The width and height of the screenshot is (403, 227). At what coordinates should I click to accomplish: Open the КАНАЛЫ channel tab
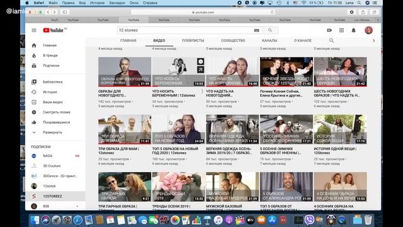(x=270, y=40)
